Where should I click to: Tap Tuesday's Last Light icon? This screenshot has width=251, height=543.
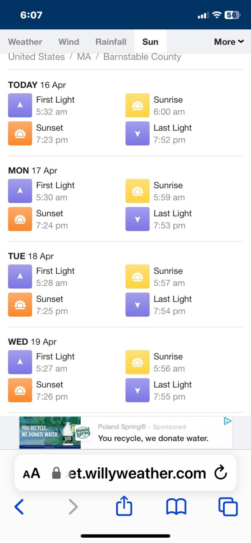pos(137,305)
